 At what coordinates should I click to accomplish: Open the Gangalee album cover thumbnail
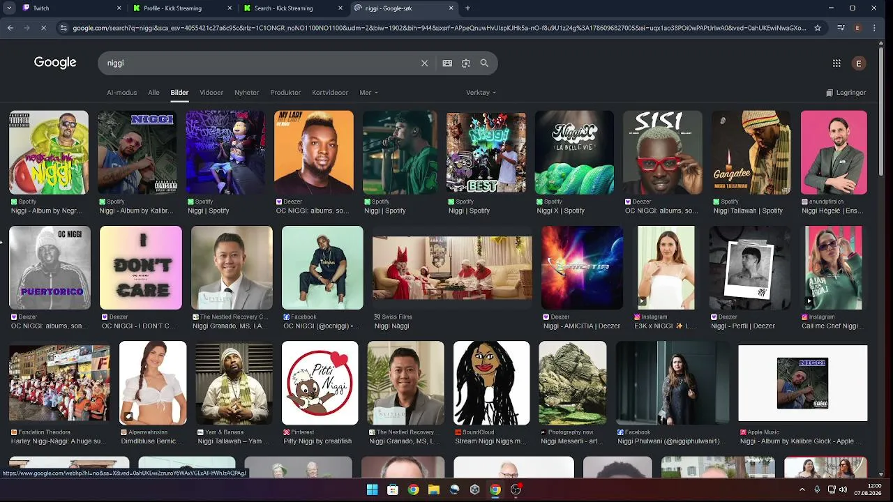pyautogui.click(x=751, y=152)
